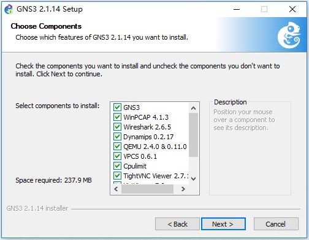Click the white chameleon logo in header
Screen dimensions: 309x240
coord(289,35)
